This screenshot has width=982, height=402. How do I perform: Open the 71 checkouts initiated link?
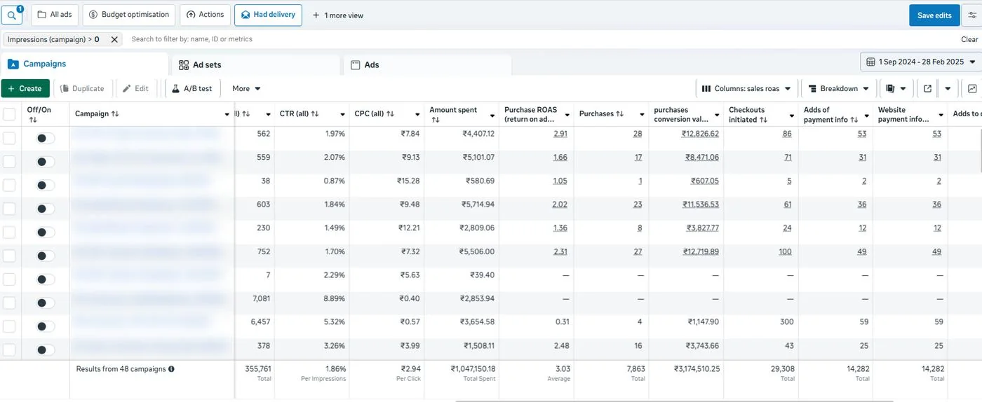tap(788, 158)
